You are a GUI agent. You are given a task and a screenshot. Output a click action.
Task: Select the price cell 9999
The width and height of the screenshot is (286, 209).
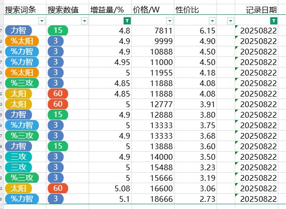pos(153,41)
